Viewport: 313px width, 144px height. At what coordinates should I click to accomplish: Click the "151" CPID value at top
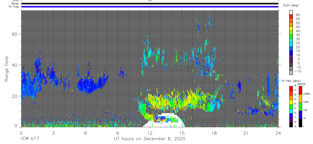coord(150,1)
